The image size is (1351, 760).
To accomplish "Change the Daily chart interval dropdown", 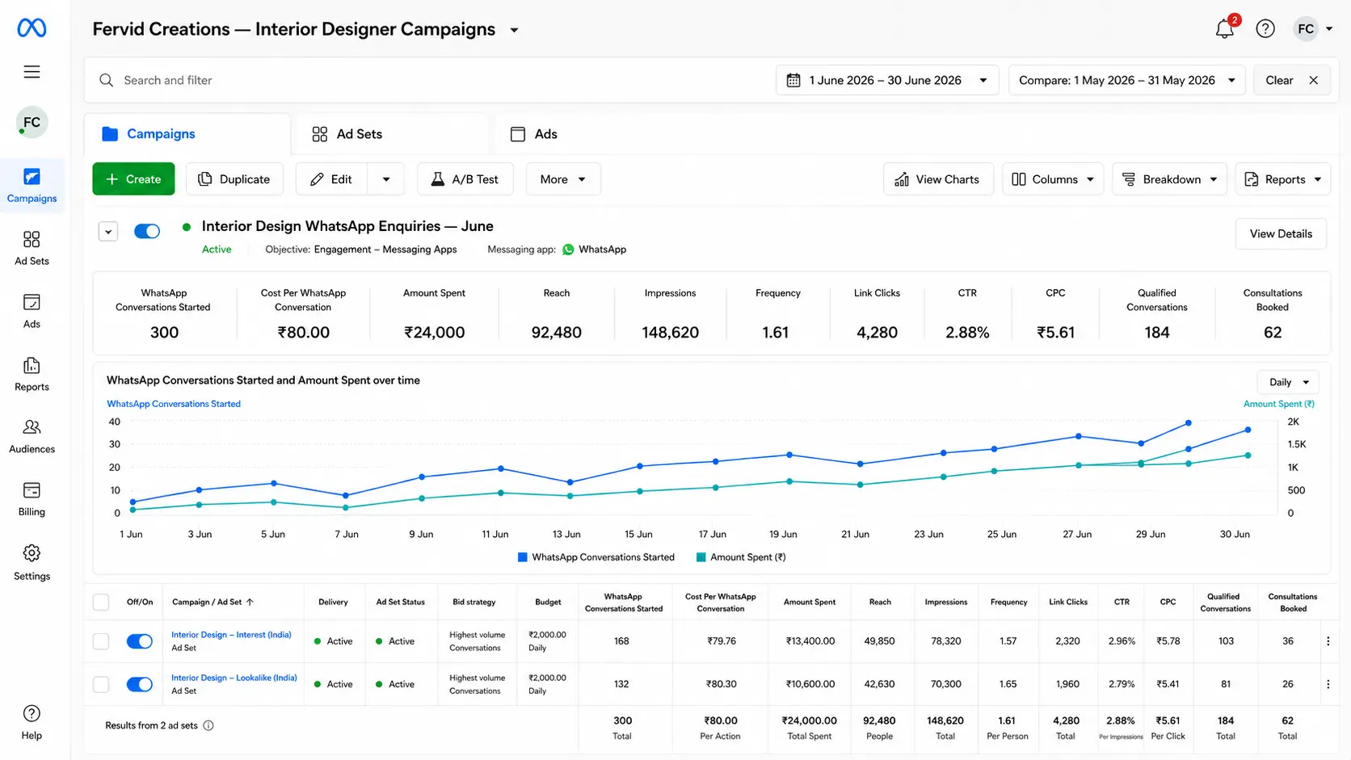I will click(x=1288, y=382).
